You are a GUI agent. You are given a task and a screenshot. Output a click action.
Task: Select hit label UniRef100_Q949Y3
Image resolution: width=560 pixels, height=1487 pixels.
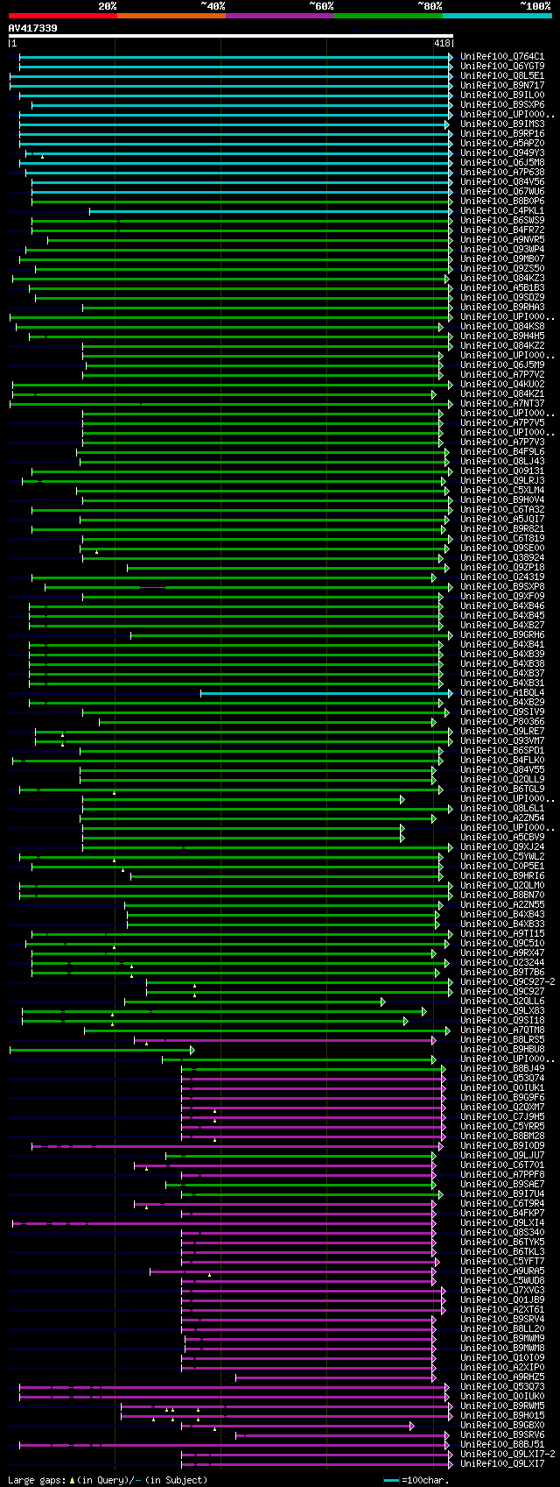502,152
